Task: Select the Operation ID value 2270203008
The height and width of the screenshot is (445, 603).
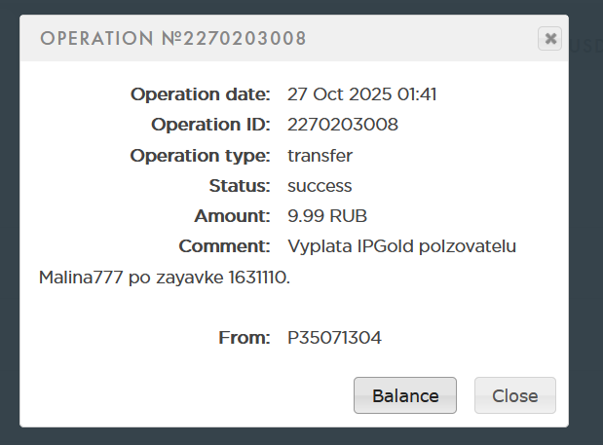Action: coord(343,125)
